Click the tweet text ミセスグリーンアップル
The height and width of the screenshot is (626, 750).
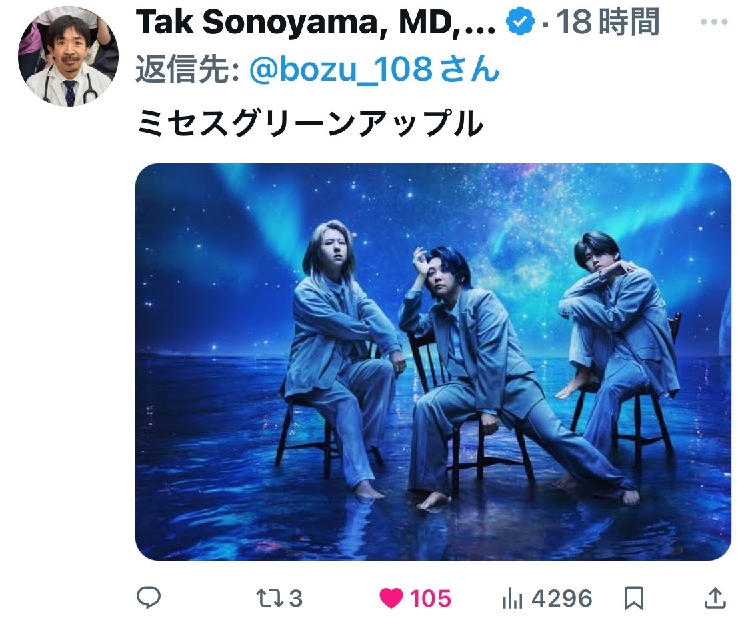310,123
